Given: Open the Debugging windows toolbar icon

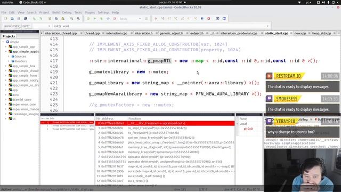Looking at the screenshot, I should tap(217, 19).
